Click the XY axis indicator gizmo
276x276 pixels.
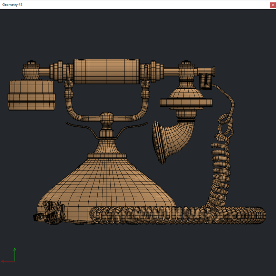coord(9,255)
